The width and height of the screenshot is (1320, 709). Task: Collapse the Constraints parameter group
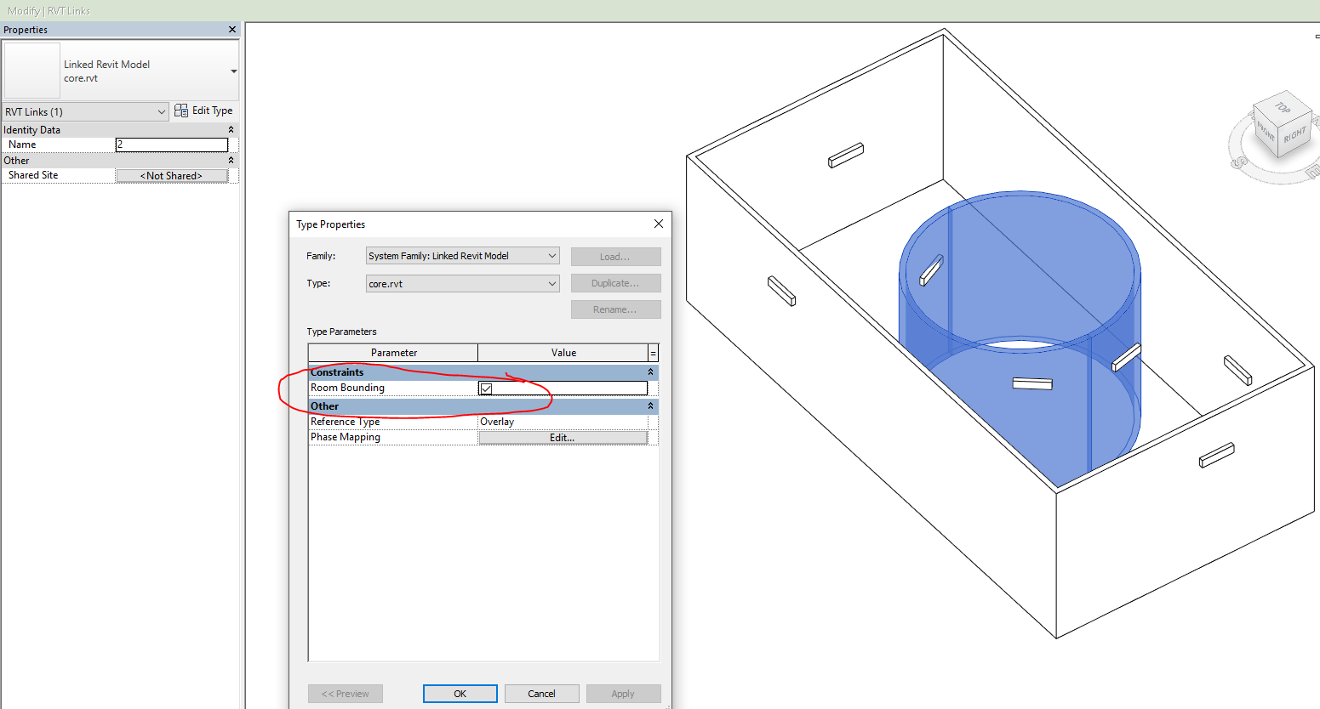click(x=650, y=372)
